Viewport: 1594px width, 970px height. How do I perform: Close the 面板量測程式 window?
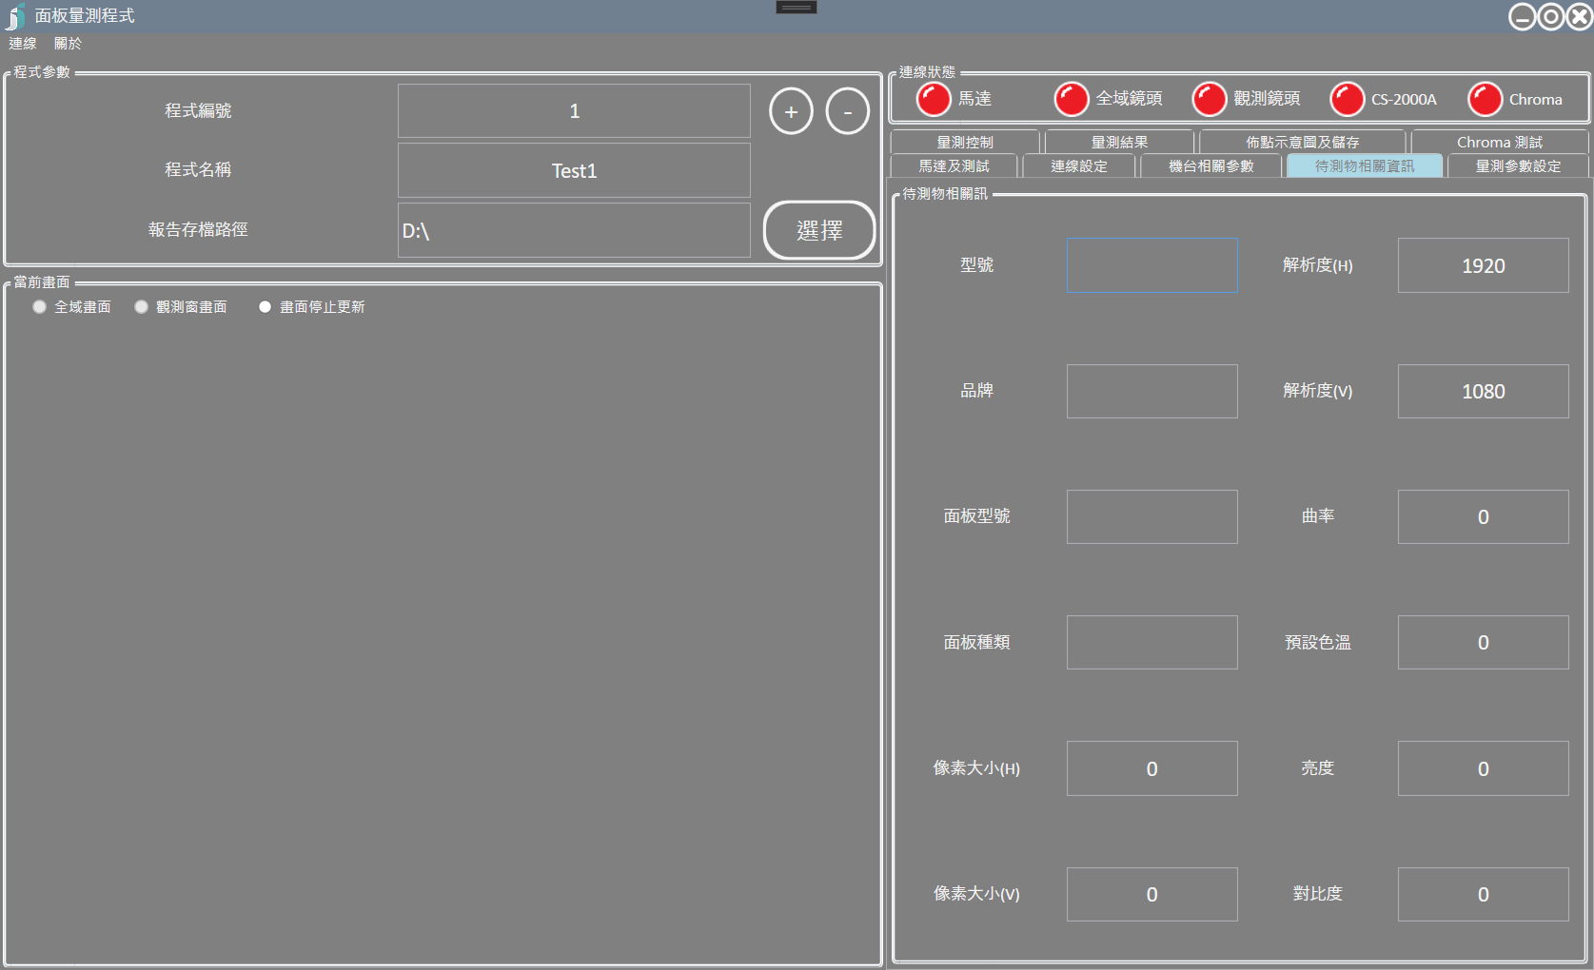click(x=1580, y=16)
